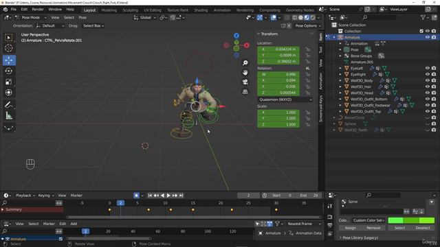Click the Z axis on navigation gizmo

coord(236,36)
